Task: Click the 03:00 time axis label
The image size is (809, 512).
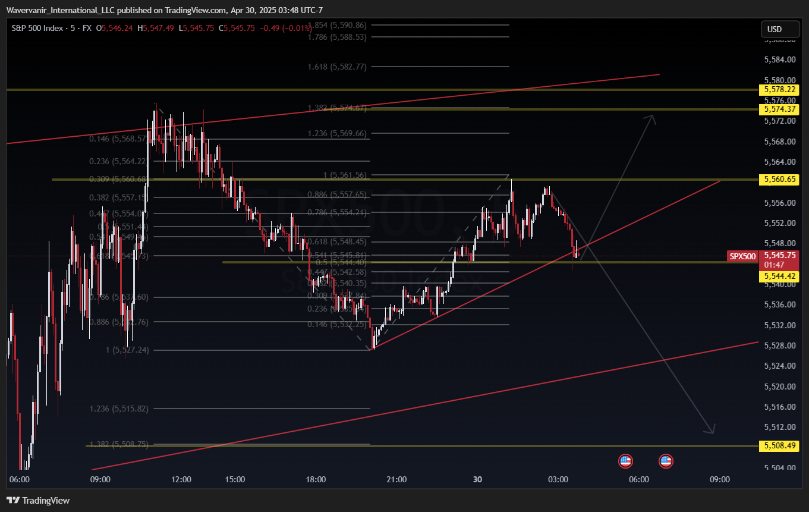Action: tap(558, 479)
